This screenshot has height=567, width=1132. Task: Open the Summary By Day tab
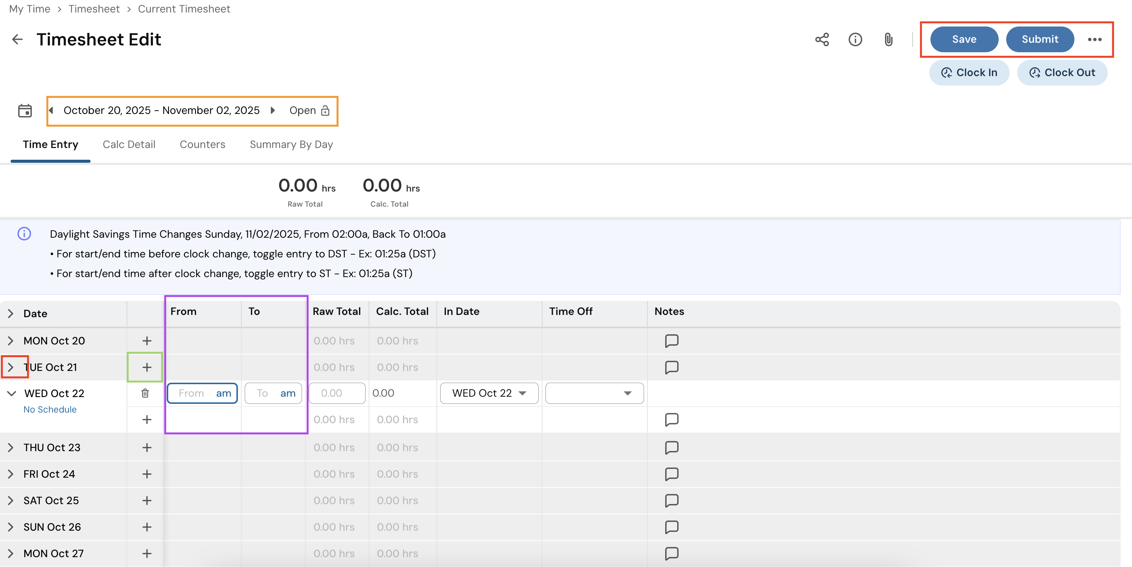click(x=291, y=145)
